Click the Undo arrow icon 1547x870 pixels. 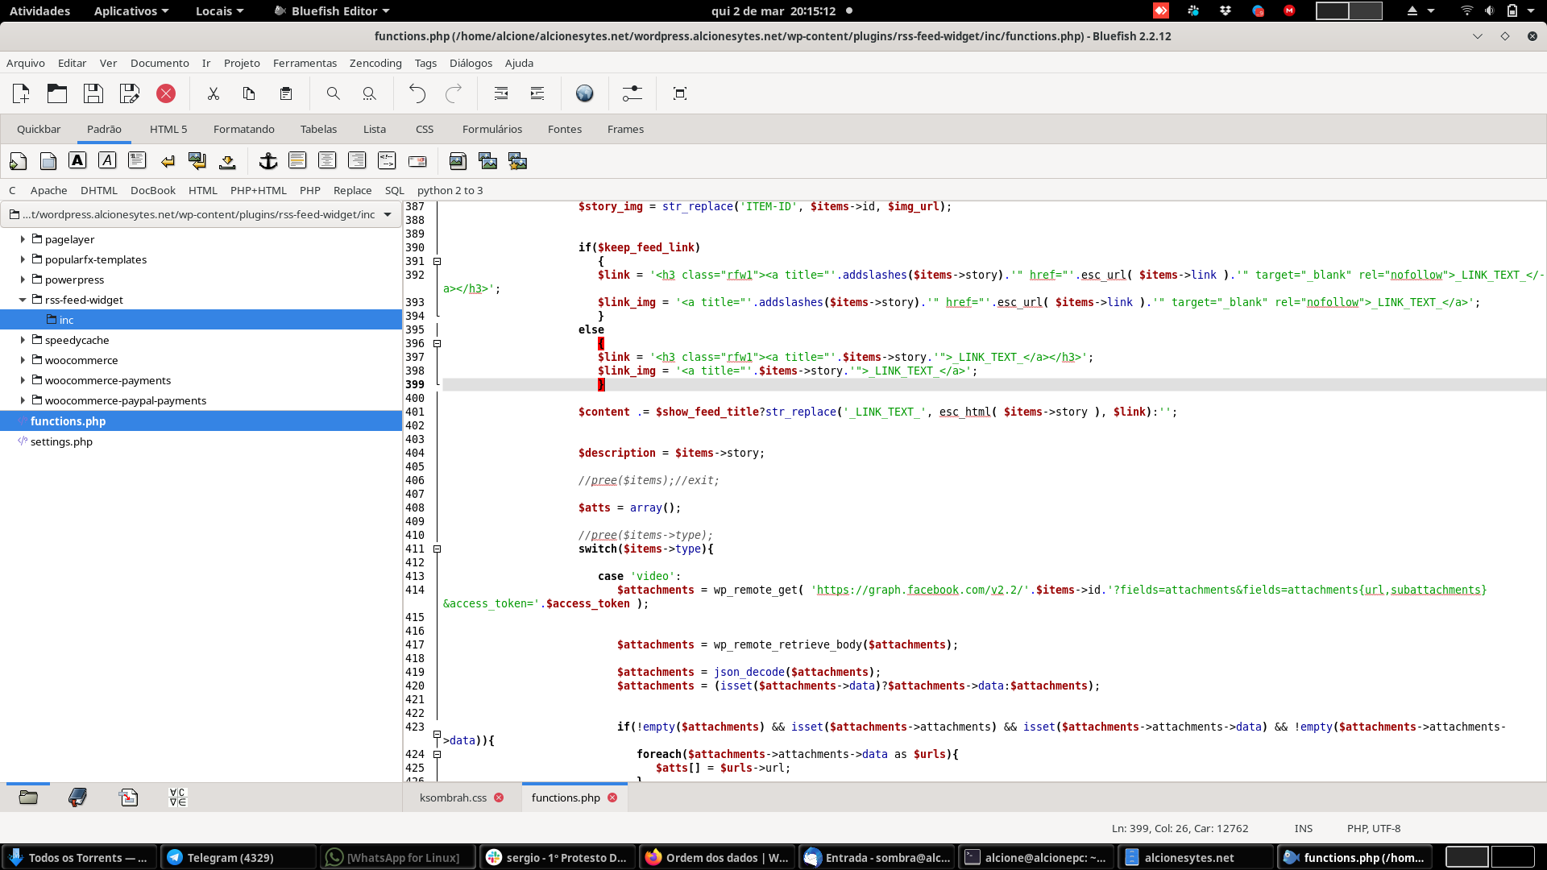click(417, 93)
